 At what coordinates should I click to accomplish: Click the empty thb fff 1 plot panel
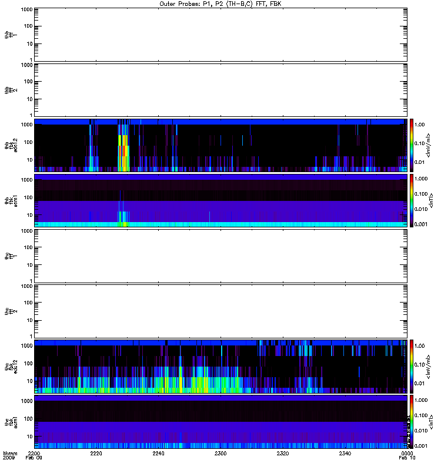tap(220, 35)
